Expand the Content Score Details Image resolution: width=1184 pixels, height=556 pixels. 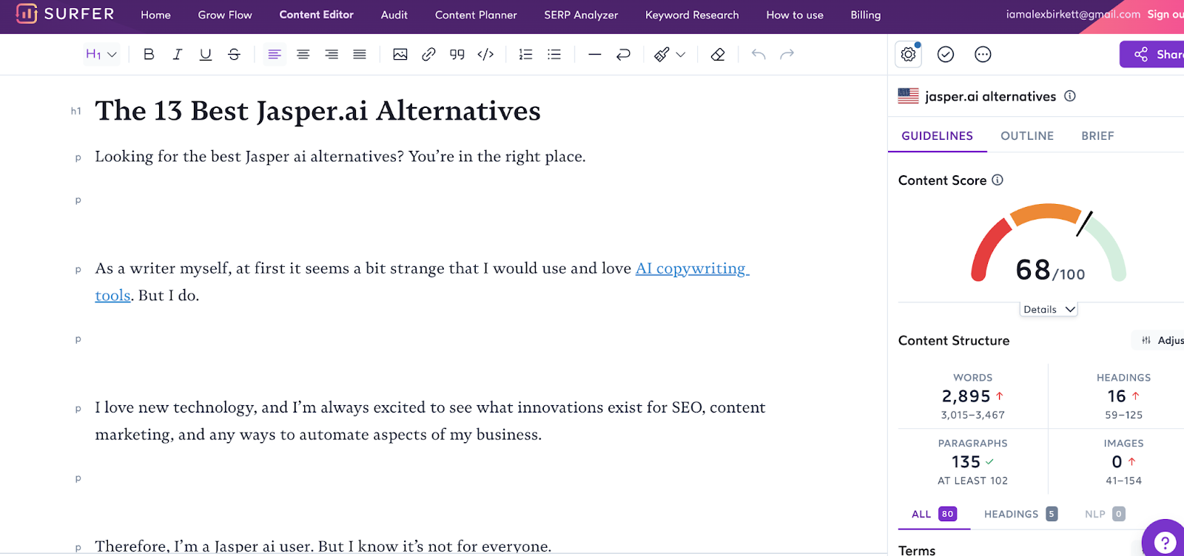point(1049,309)
